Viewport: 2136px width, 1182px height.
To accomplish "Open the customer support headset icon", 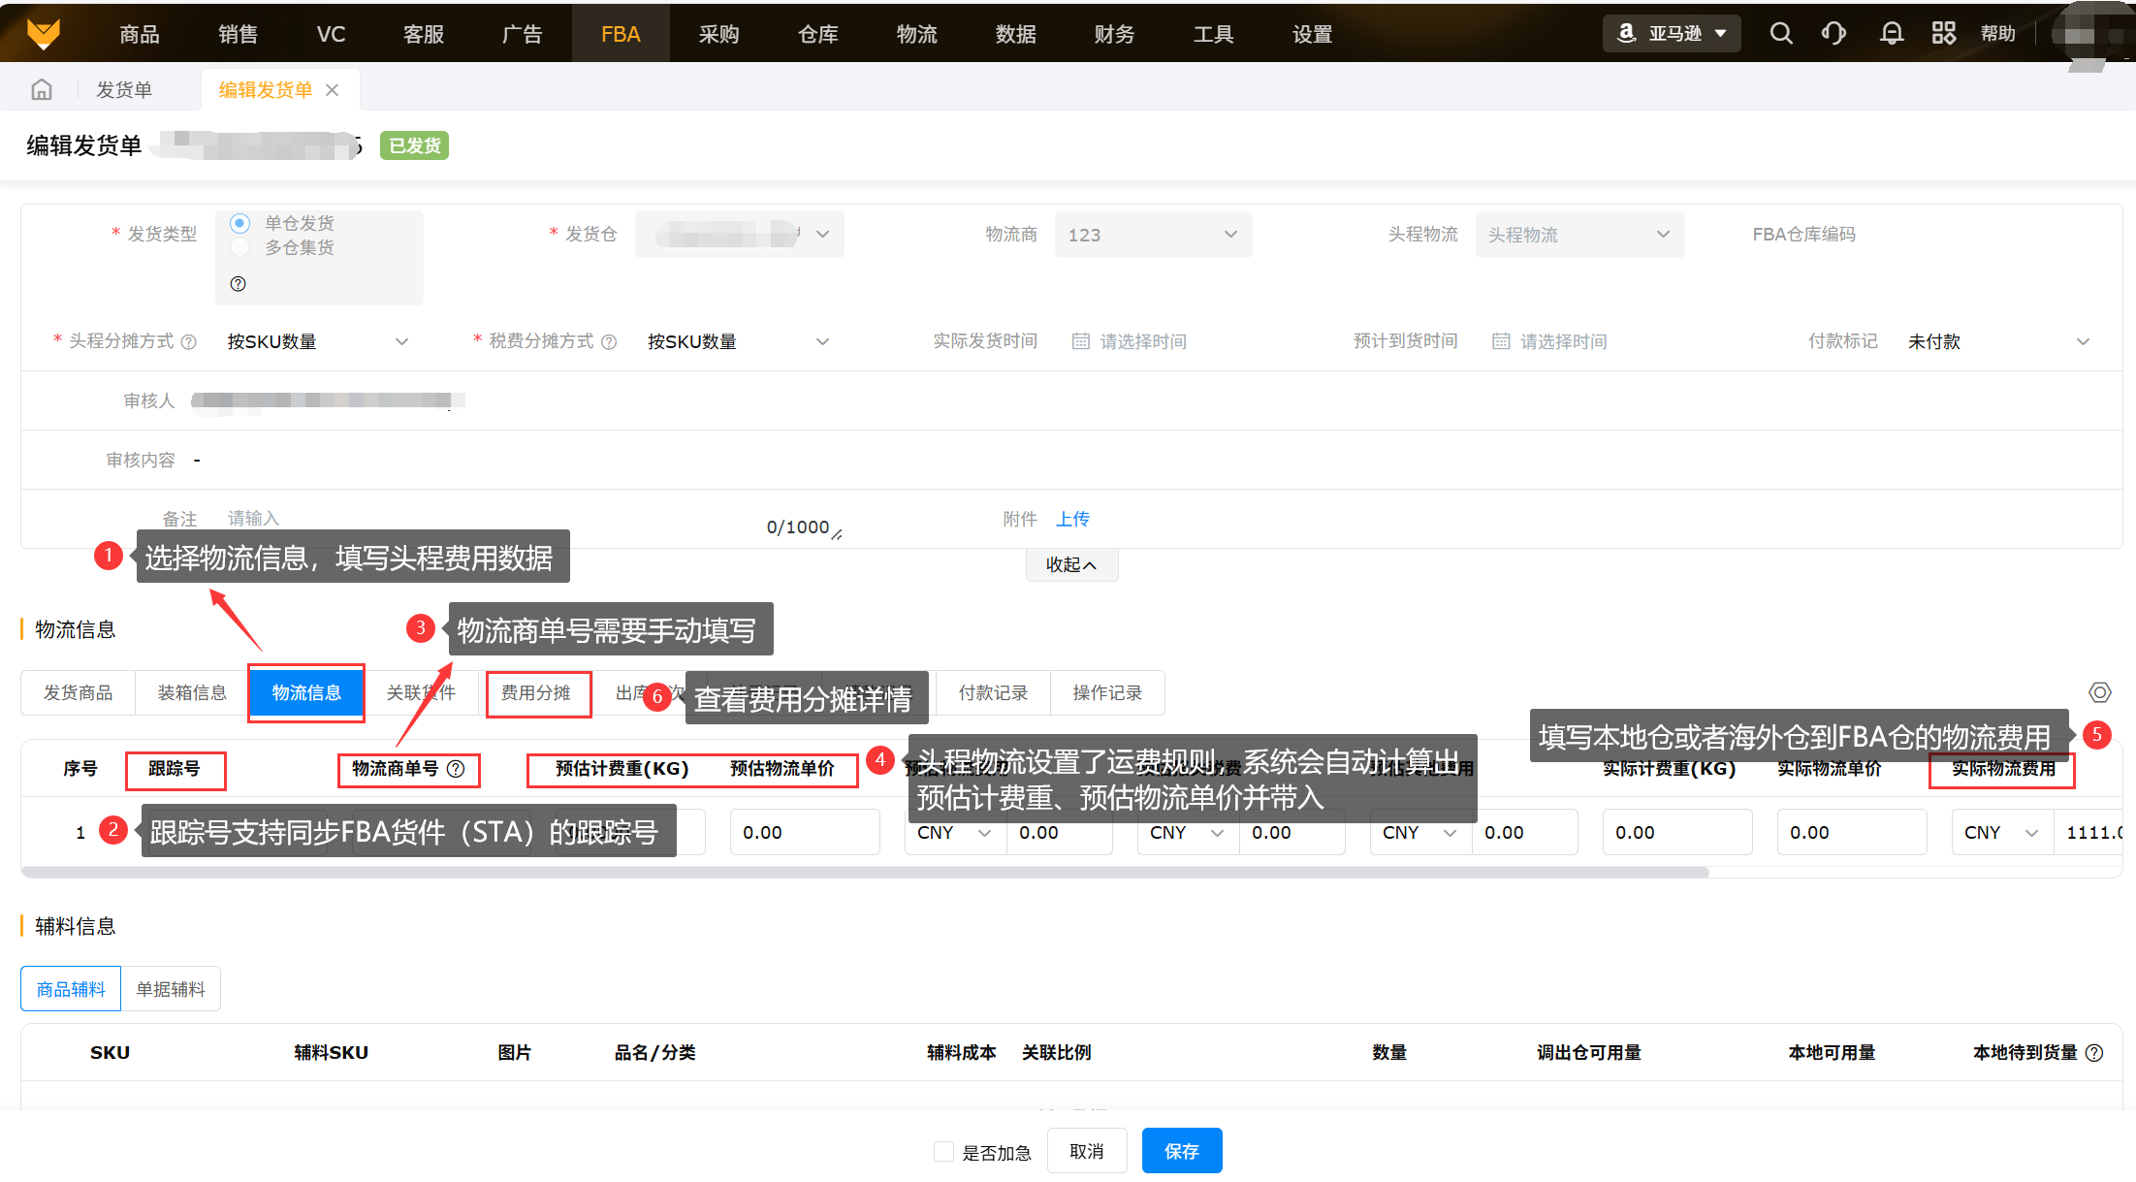I will tap(1833, 34).
